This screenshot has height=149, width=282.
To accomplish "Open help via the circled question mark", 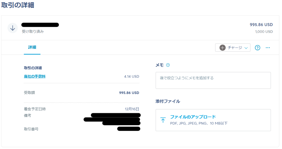I will pyautogui.click(x=257, y=48).
